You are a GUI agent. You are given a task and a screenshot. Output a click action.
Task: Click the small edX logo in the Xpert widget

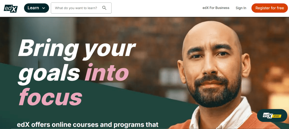click(268, 115)
